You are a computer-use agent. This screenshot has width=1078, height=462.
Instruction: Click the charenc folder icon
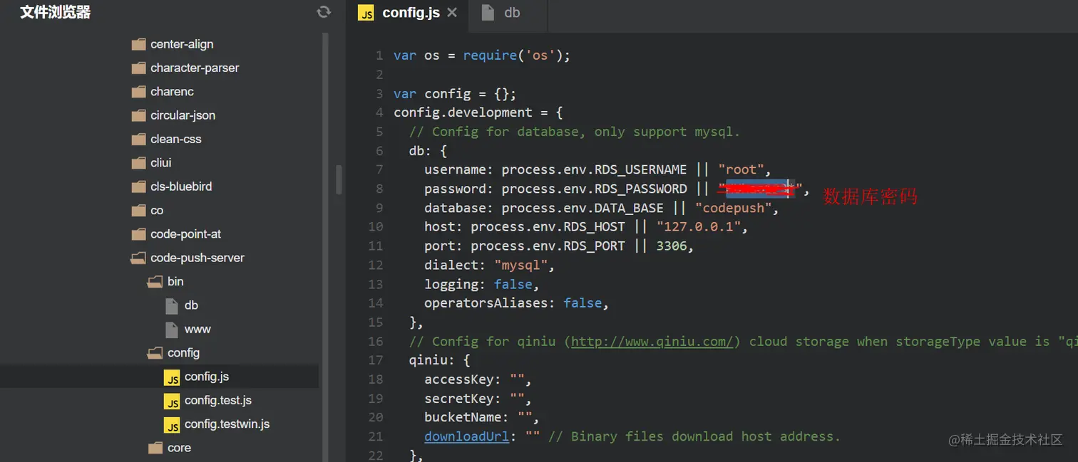click(139, 92)
